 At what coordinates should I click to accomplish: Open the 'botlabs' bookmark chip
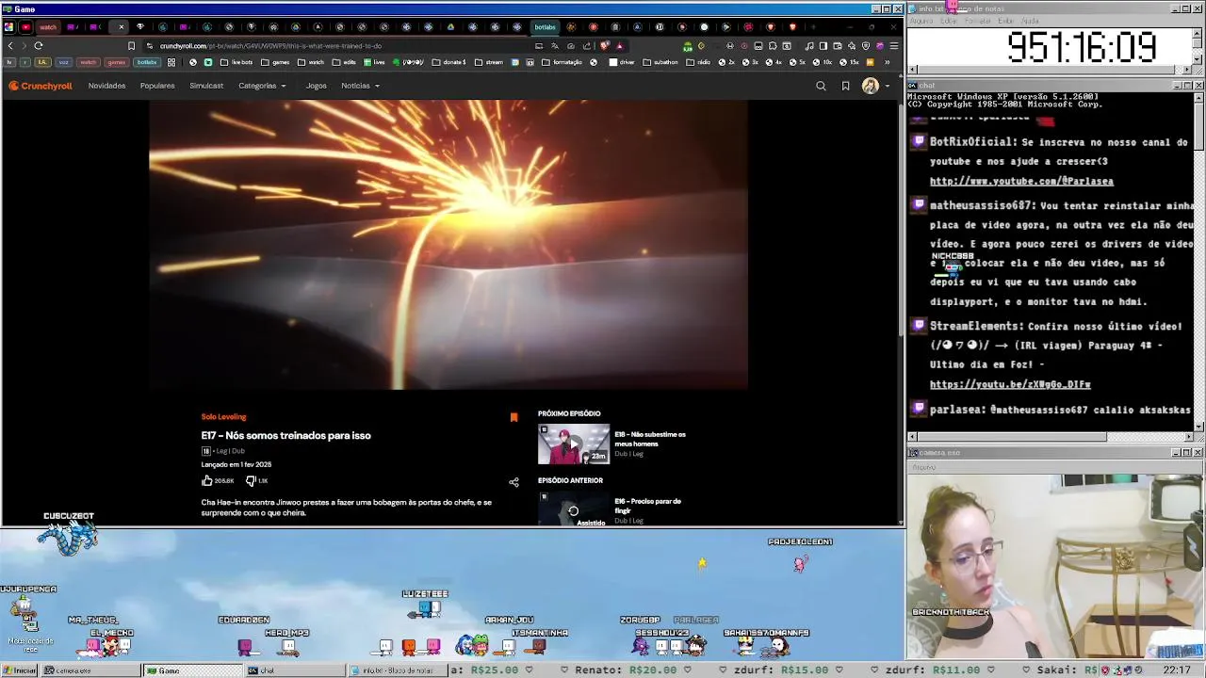pos(146,62)
